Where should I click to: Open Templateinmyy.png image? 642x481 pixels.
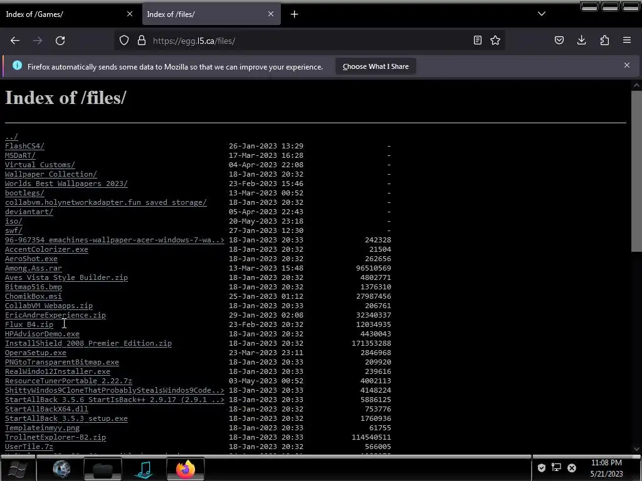pos(42,428)
